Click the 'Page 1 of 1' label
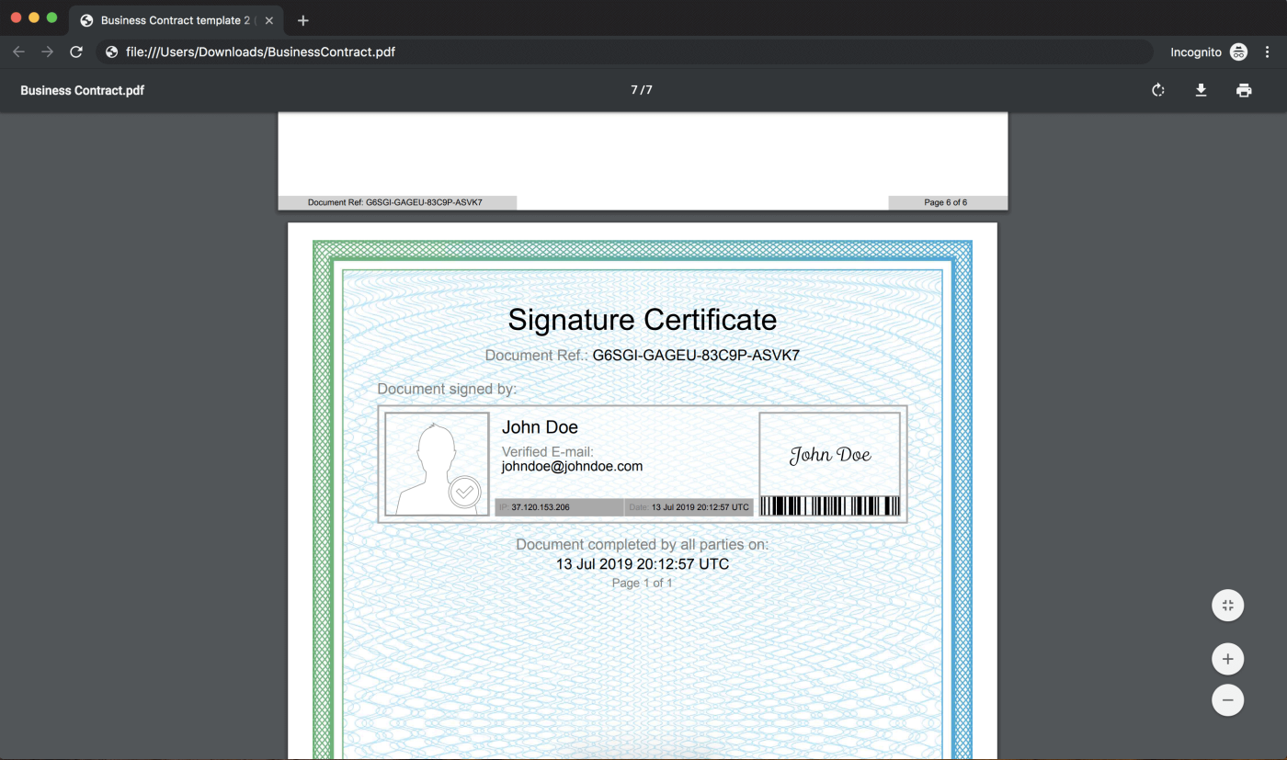This screenshot has width=1287, height=760. [x=642, y=583]
